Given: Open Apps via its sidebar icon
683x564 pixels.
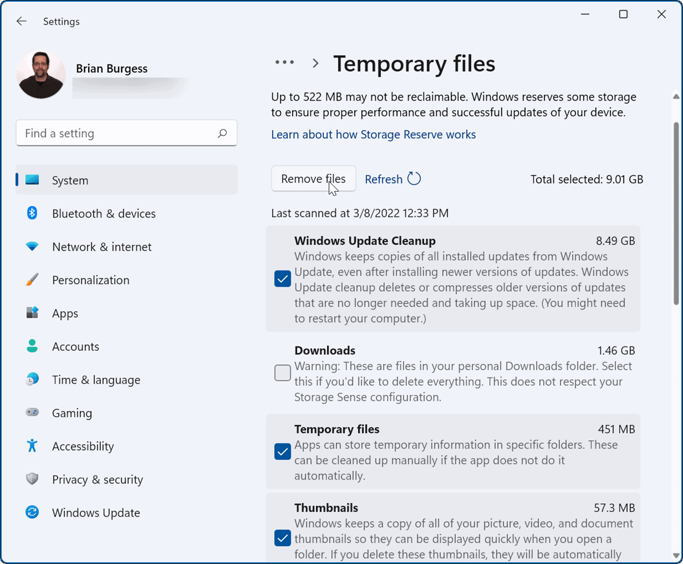Looking at the screenshot, I should tap(32, 313).
